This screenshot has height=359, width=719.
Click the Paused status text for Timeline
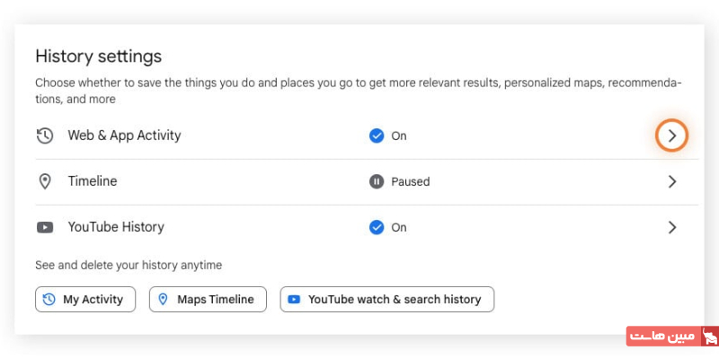[410, 181]
